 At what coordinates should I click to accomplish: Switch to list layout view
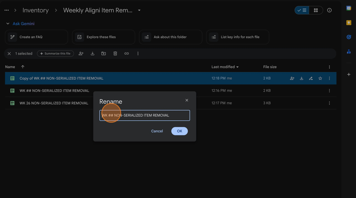tap(302, 10)
